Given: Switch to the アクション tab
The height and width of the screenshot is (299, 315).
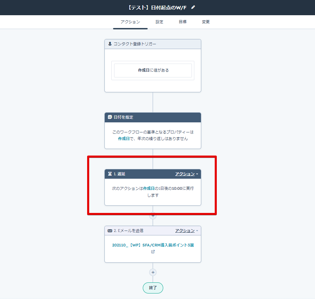Looking at the screenshot, I should pyautogui.click(x=130, y=22).
